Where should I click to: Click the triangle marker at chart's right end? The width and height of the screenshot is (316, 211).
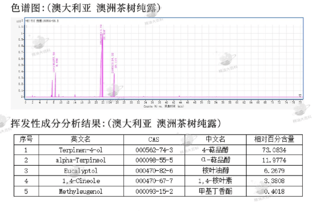tap(300, 95)
